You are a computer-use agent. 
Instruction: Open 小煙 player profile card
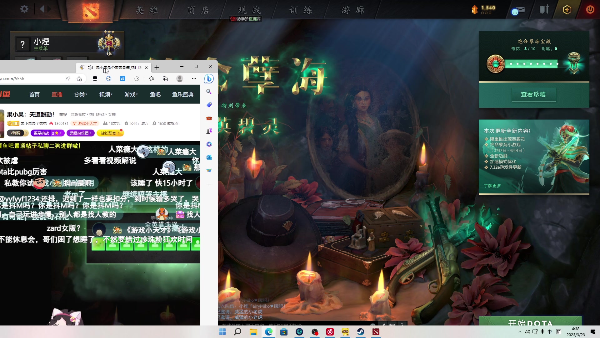tap(67, 44)
